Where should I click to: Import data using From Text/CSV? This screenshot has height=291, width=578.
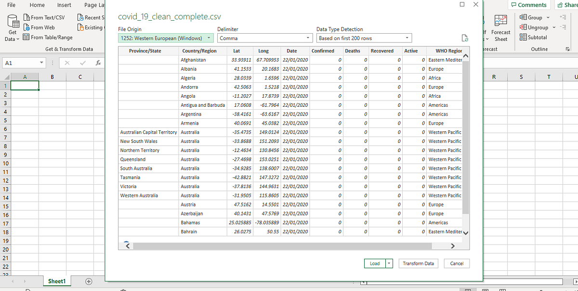46,17
